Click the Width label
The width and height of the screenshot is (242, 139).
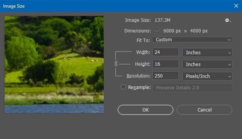[x=143, y=52]
